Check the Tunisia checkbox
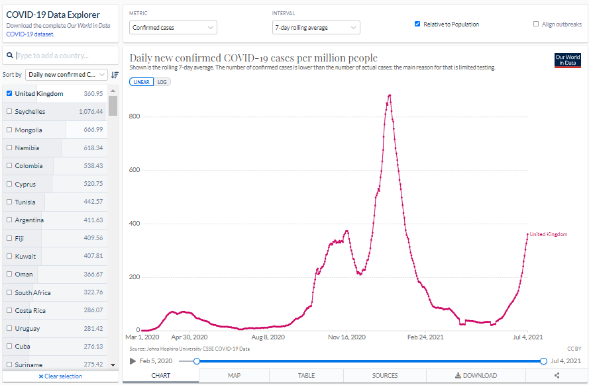The height and width of the screenshot is (385, 589). pyautogui.click(x=9, y=202)
